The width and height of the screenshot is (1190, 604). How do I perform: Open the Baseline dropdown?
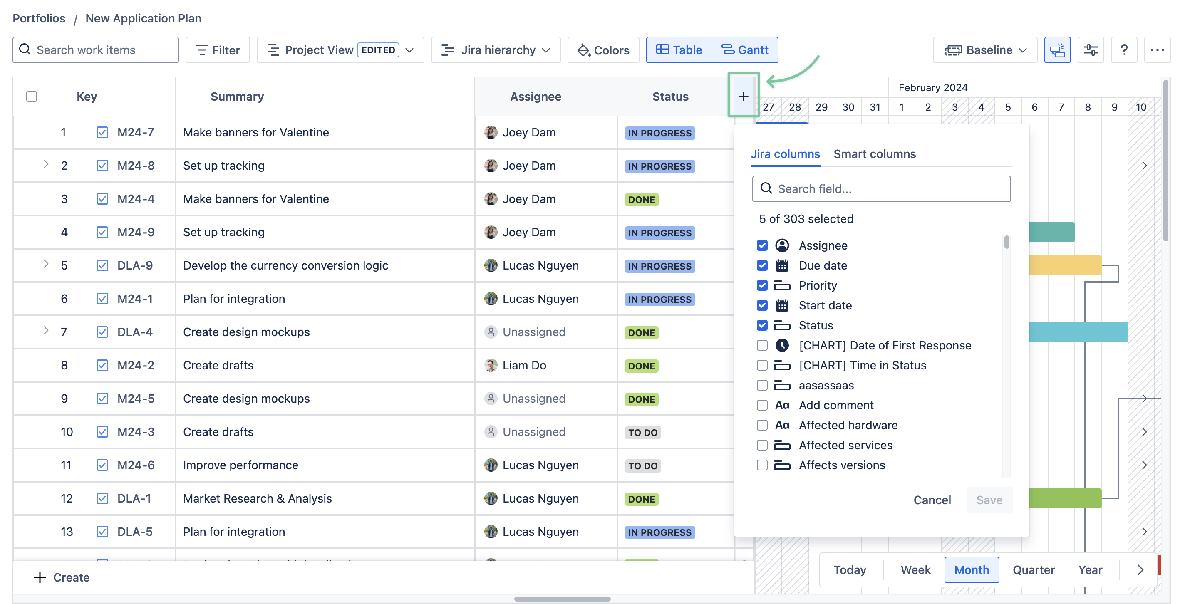click(985, 50)
